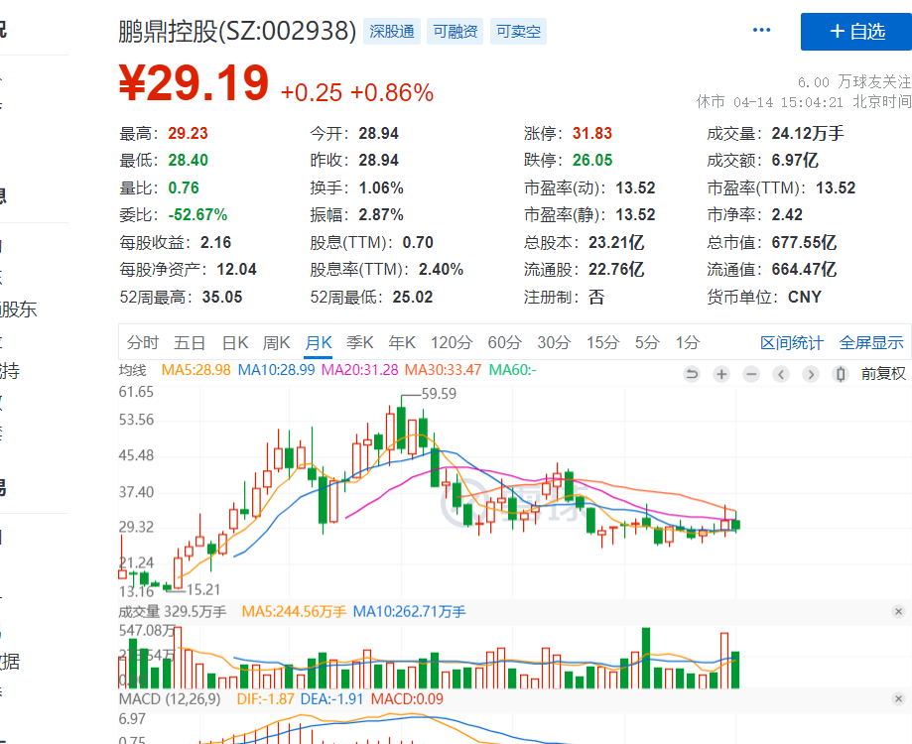Click the DIF:-1.87 value

tap(265, 698)
